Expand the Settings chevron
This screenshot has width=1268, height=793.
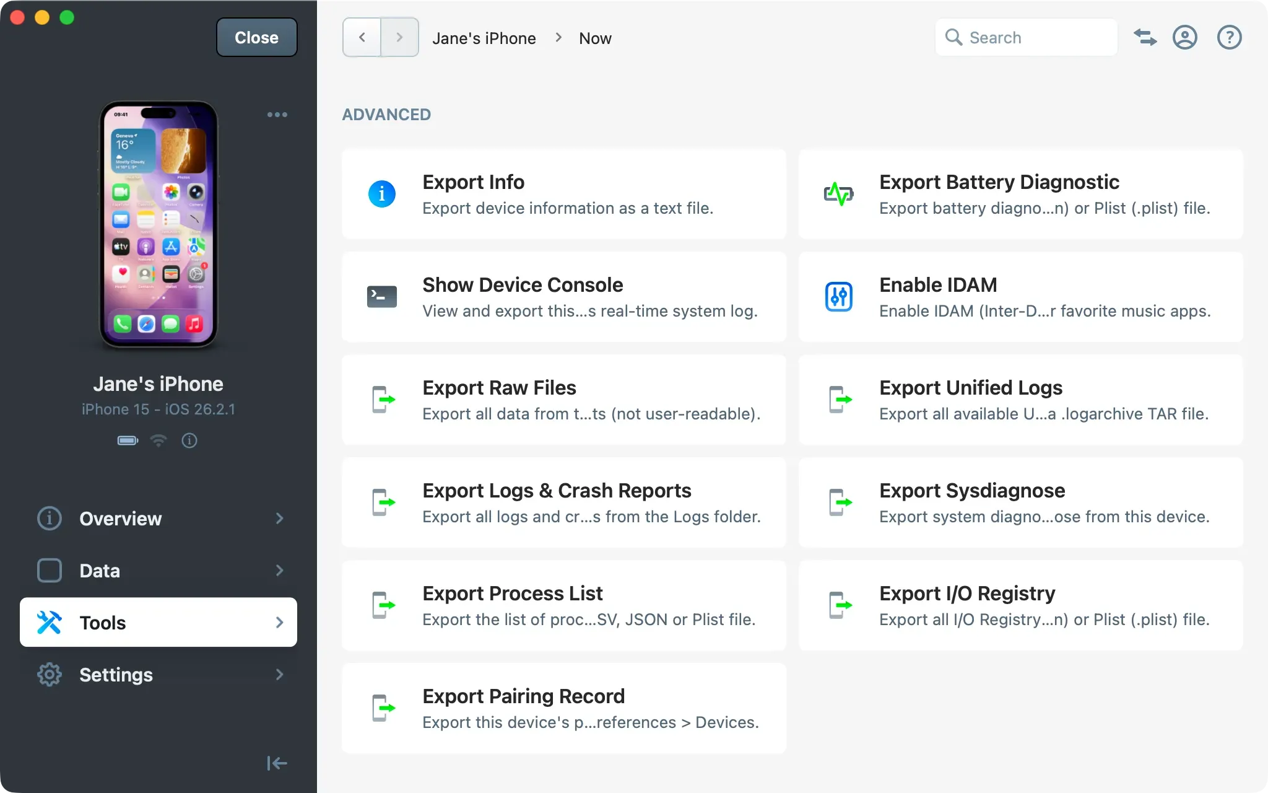pyautogui.click(x=280, y=674)
